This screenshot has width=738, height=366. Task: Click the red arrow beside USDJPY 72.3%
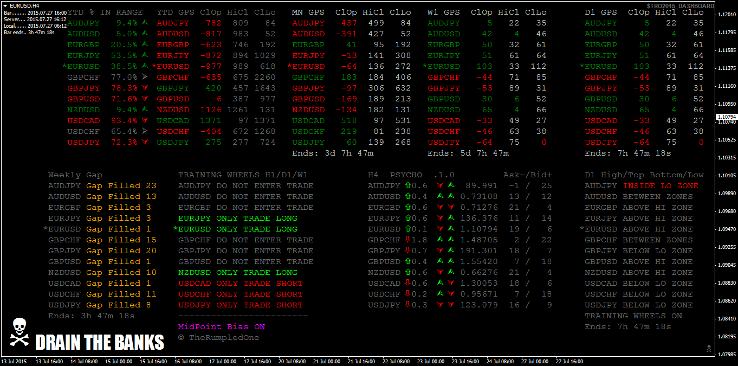(145, 142)
